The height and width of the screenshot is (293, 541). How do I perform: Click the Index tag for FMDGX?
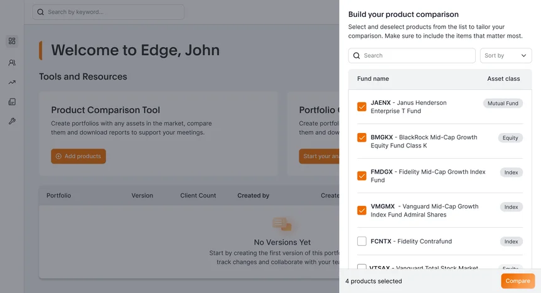511,172
